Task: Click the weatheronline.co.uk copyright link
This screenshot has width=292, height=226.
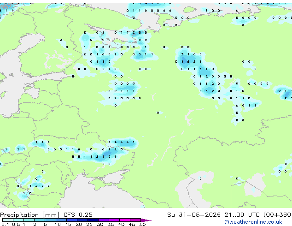Action: 253,222
